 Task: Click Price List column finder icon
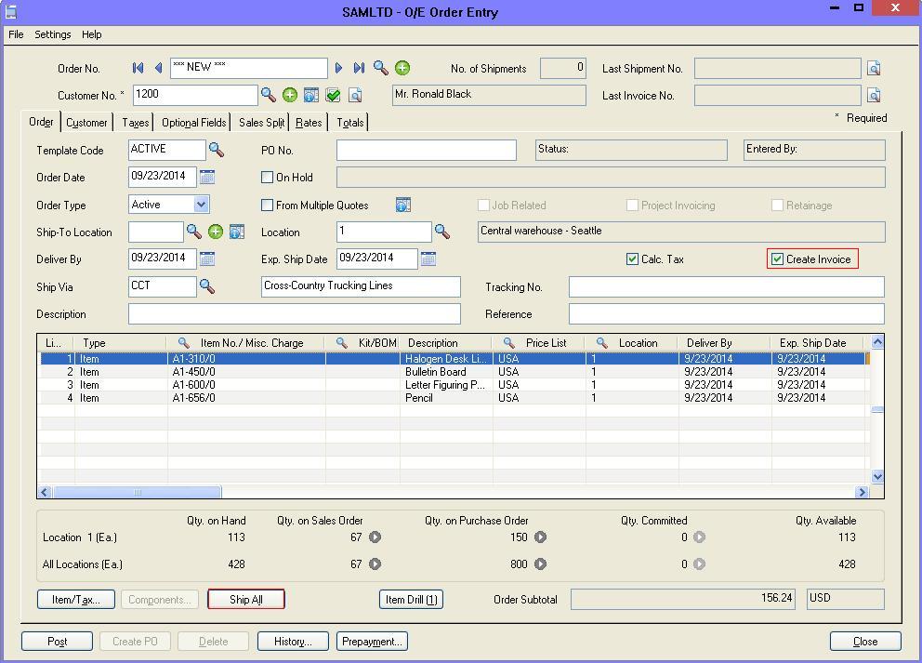pyautogui.click(x=509, y=342)
